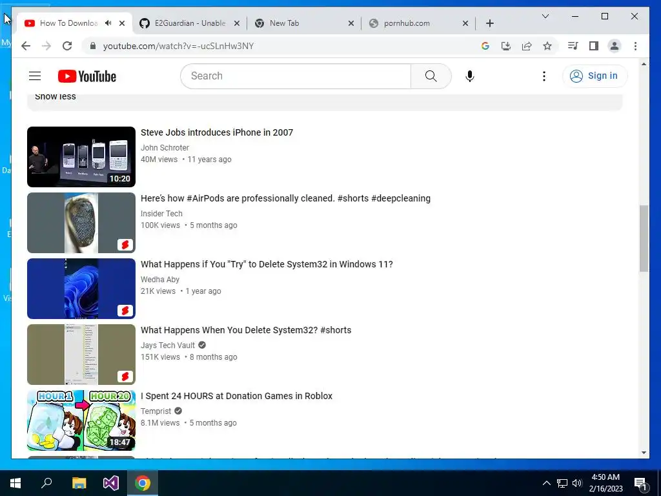This screenshot has width=661, height=496.
Task: Open network status tray icon
Action: point(562,483)
